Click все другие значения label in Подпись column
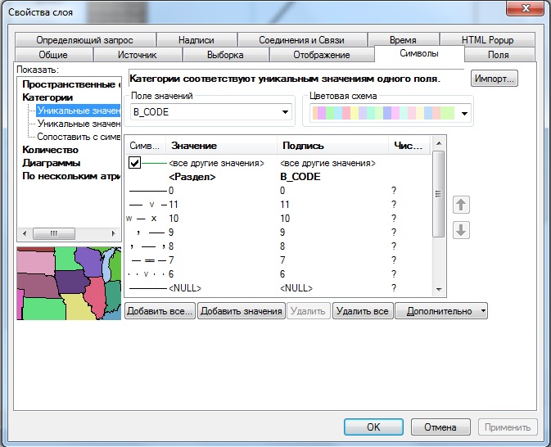The width and height of the screenshot is (551, 447). click(327, 164)
